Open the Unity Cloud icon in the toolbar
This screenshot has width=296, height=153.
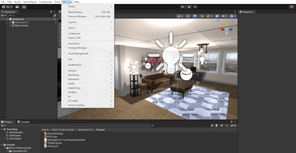17,7
